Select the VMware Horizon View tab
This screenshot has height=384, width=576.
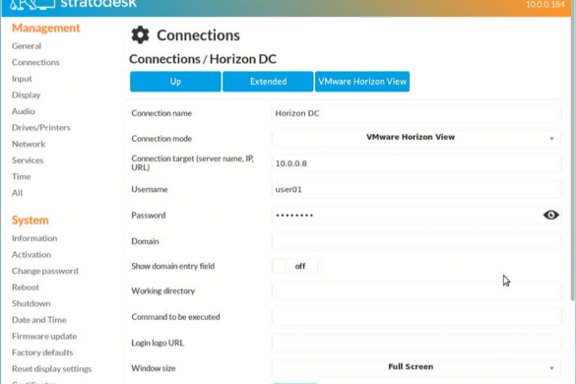click(361, 82)
